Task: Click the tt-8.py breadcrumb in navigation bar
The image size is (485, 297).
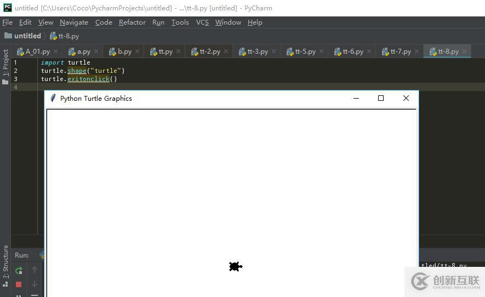Action: tap(64, 36)
